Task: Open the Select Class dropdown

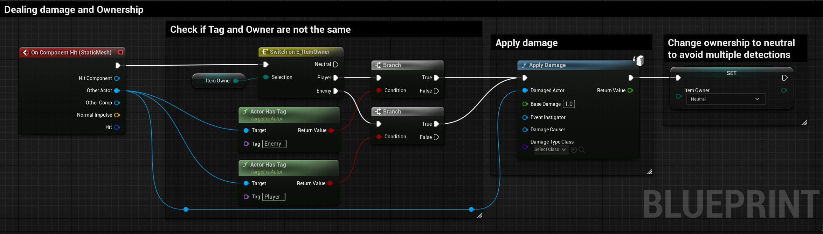Action: click(x=550, y=150)
